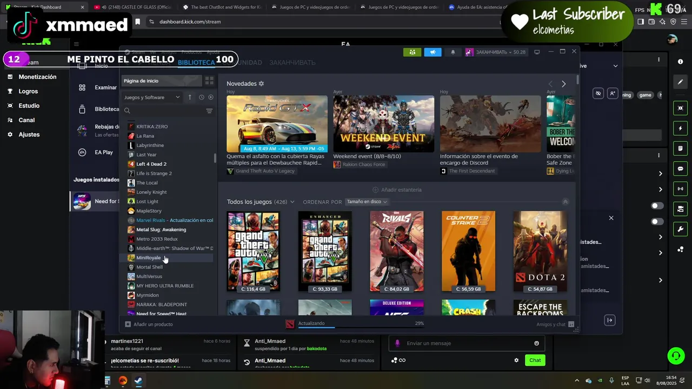This screenshot has width=692, height=389.
Task: Open Juegos y Software filter dropdown
Action: coord(152,97)
